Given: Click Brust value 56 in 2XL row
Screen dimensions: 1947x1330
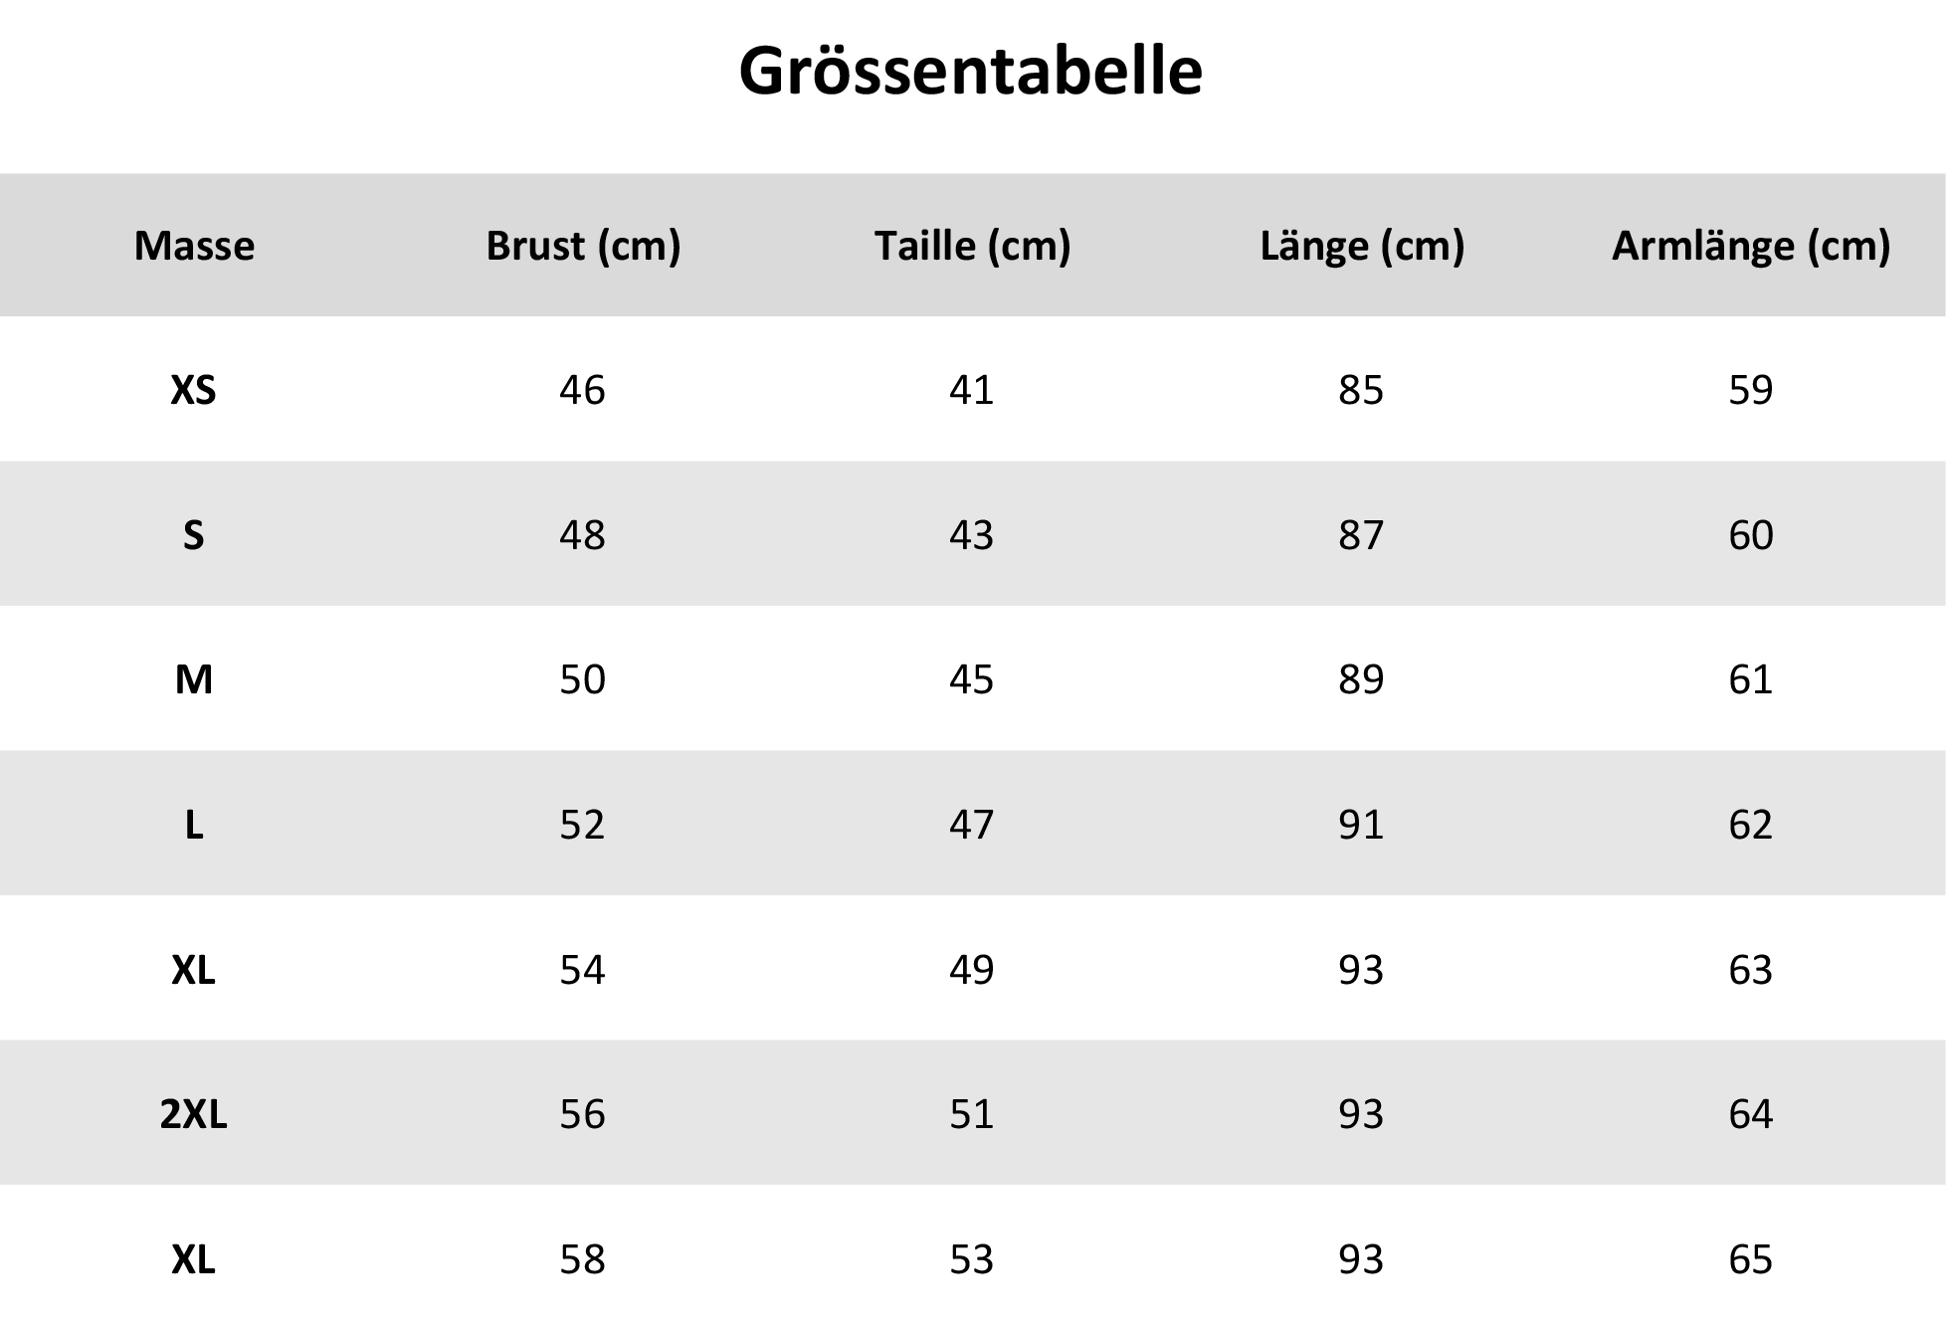Looking at the screenshot, I should tap(582, 1114).
